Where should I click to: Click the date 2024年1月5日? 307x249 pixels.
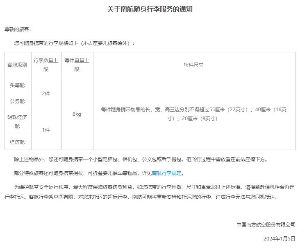coord(279,239)
